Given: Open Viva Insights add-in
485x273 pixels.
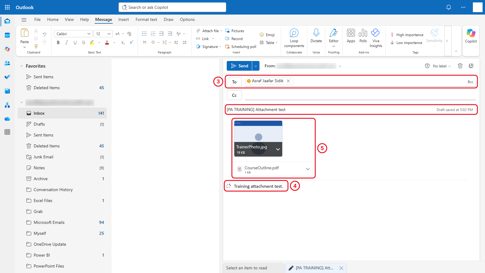Looking at the screenshot, I should tap(376, 38).
